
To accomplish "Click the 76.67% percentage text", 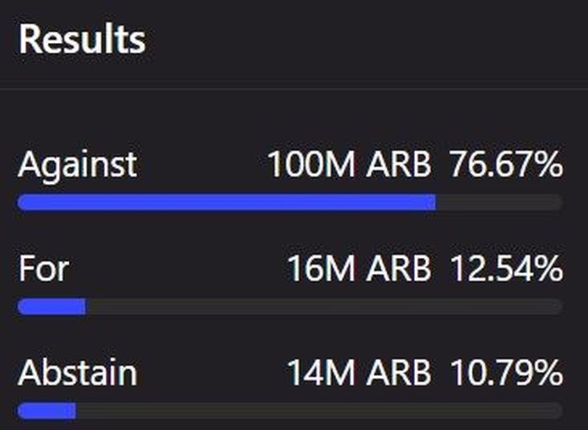I will pos(506,166).
